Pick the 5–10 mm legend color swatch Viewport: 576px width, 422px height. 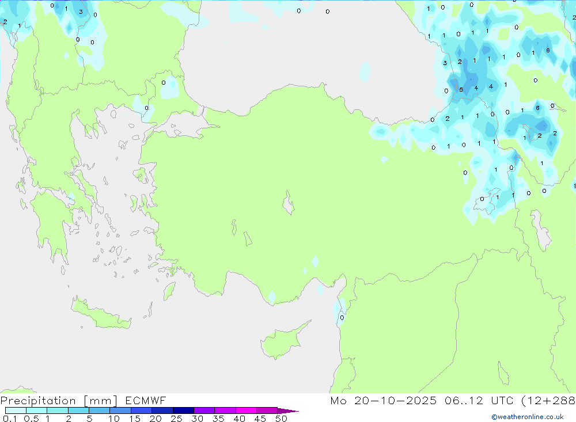(100, 410)
